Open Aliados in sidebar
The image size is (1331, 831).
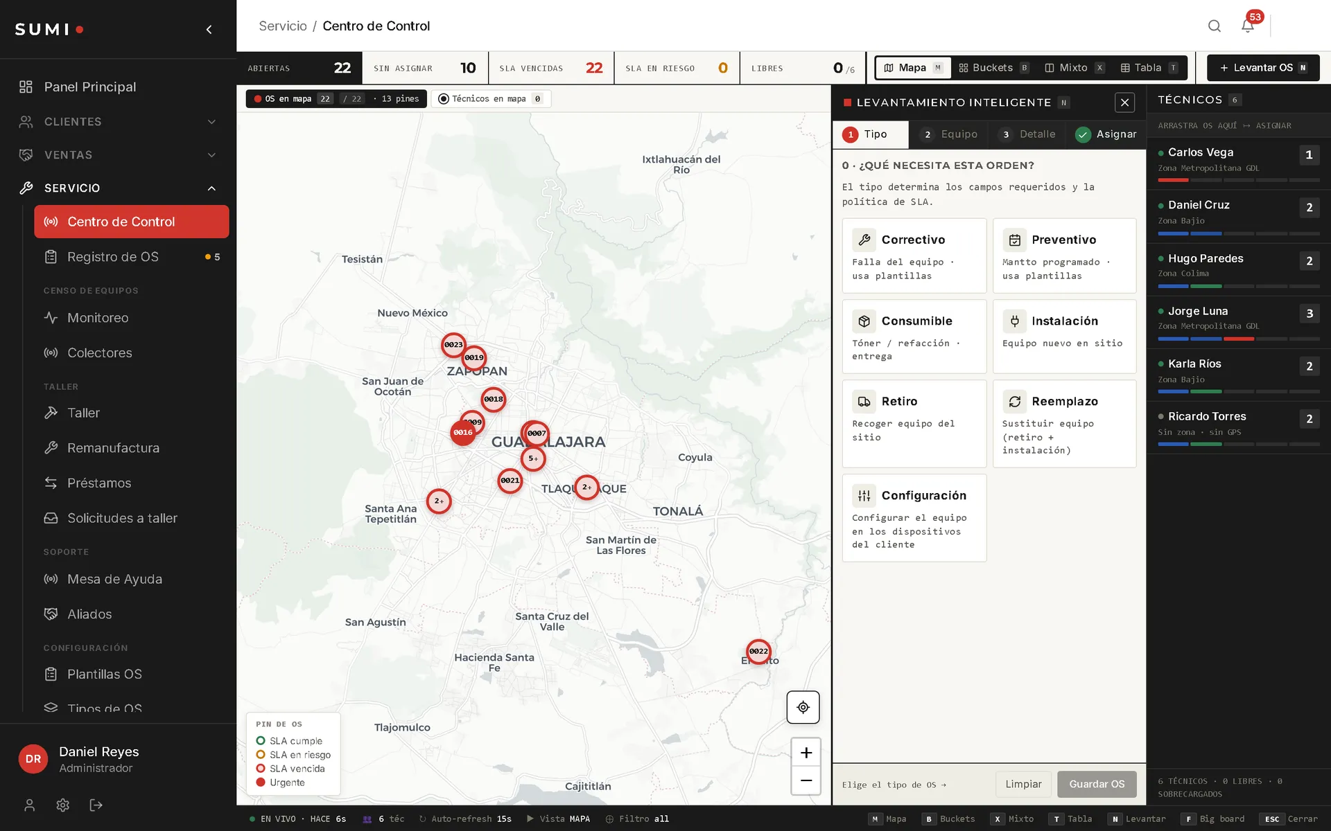coord(131,614)
